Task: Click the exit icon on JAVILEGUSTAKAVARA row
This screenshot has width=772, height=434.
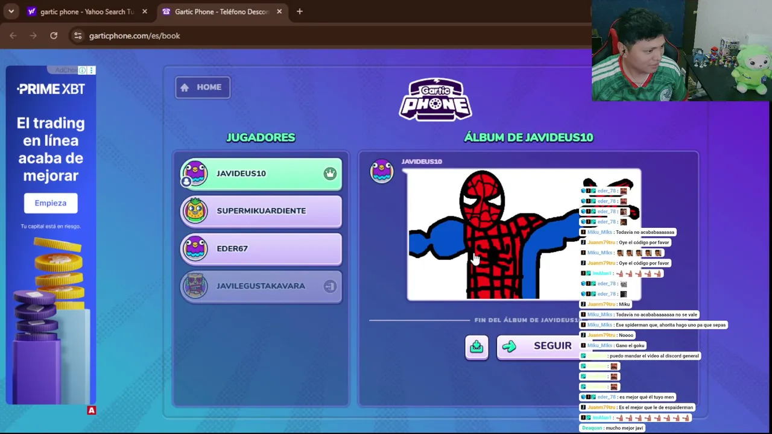Action: point(330,286)
